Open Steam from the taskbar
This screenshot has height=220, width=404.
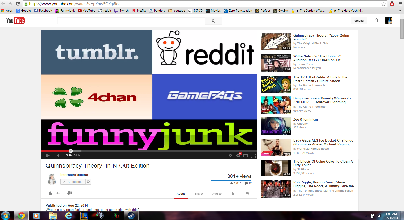click(131, 216)
